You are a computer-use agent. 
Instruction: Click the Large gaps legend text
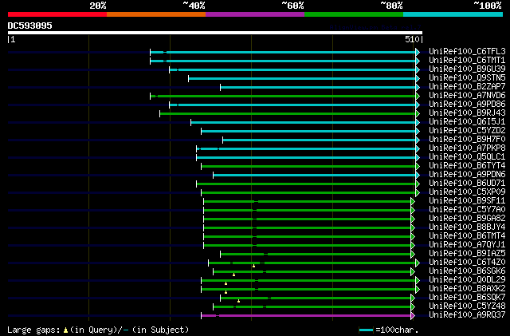point(33,330)
